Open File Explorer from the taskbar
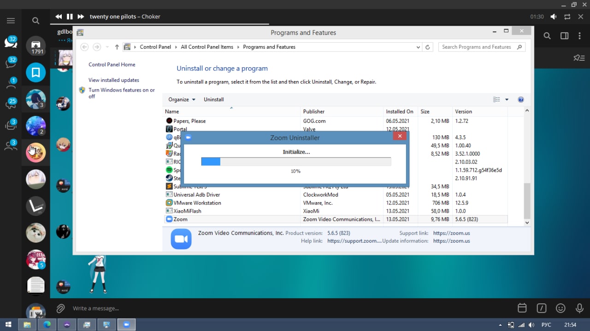The image size is (590, 331). (x=27, y=325)
